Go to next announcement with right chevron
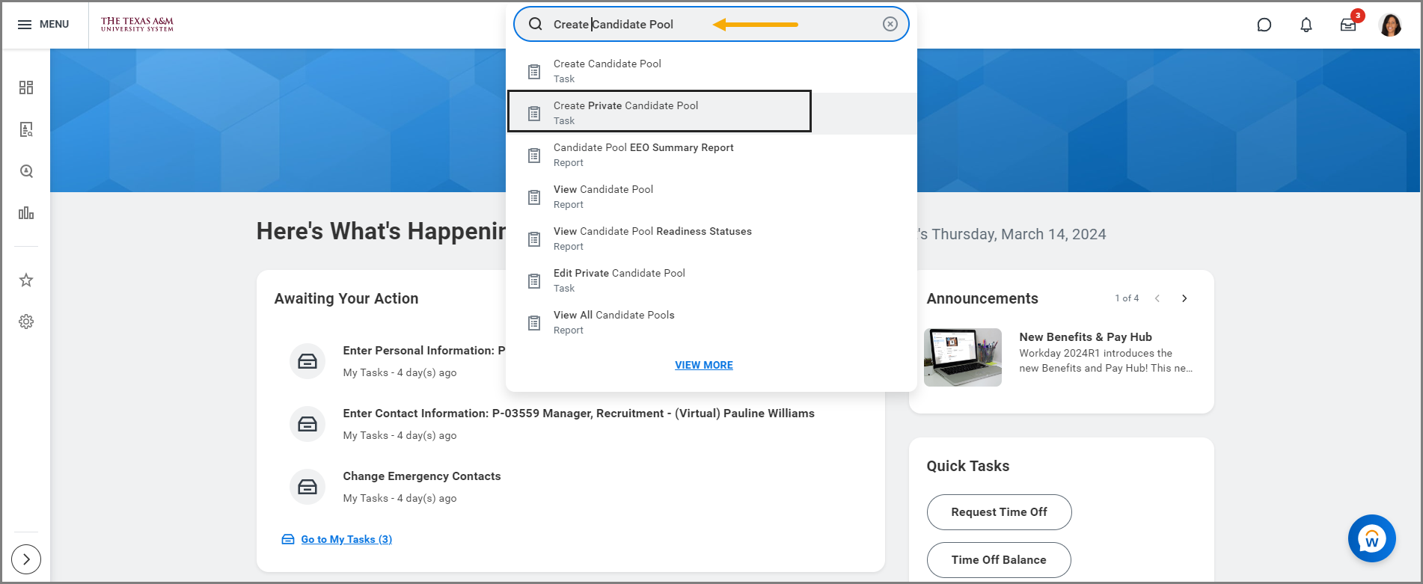The height and width of the screenshot is (584, 1423). pos(1184,298)
